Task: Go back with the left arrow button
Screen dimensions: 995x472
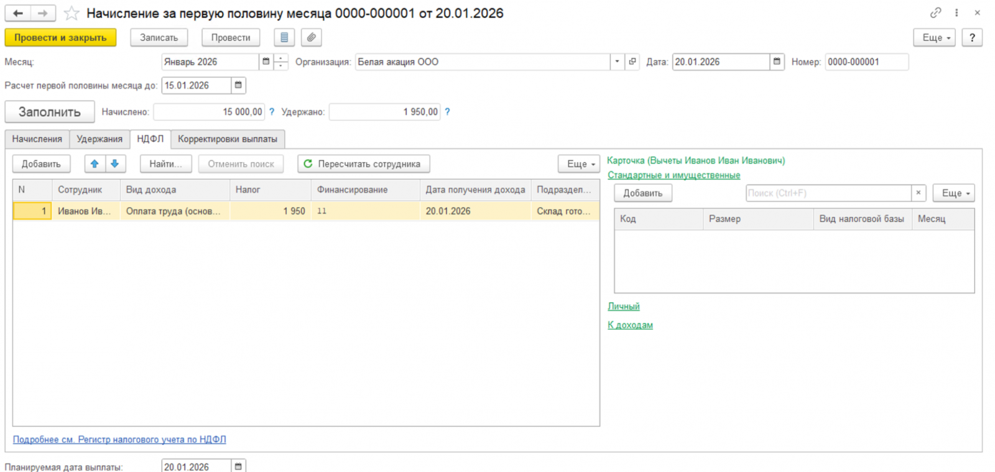Action: (18, 13)
